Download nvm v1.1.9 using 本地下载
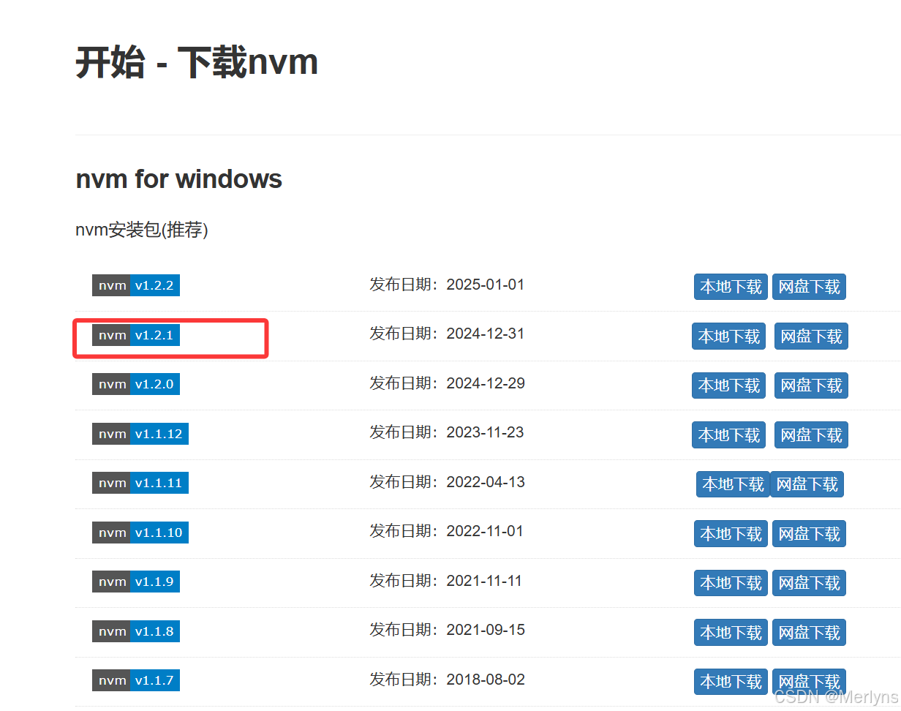This screenshot has width=901, height=711. pyautogui.click(x=731, y=583)
